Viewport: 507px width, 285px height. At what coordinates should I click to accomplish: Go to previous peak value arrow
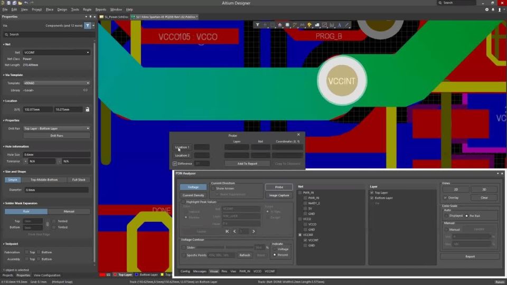(234, 231)
